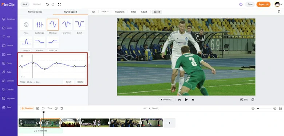Open the Customize curve option

pos(39,25)
